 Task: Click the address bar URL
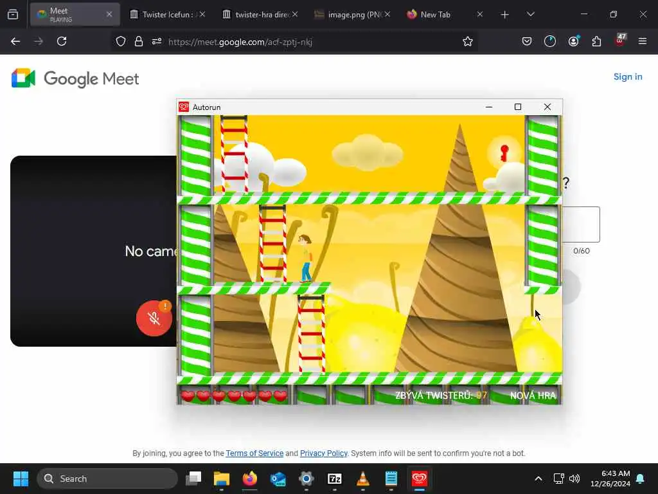(240, 42)
